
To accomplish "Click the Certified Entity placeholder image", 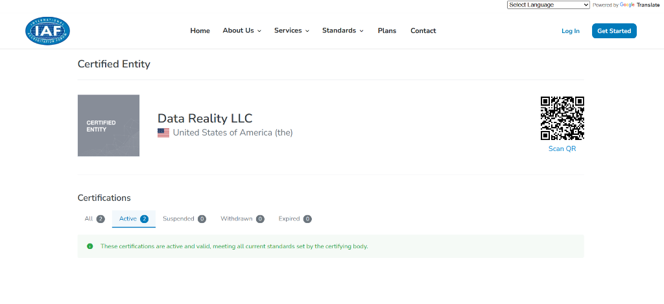I will click(108, 125).
